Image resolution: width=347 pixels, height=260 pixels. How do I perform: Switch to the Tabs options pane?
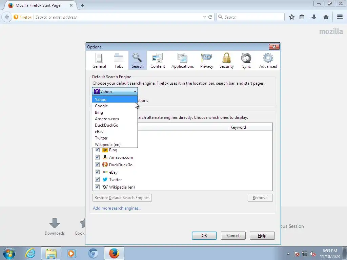[x=119, y=61]
